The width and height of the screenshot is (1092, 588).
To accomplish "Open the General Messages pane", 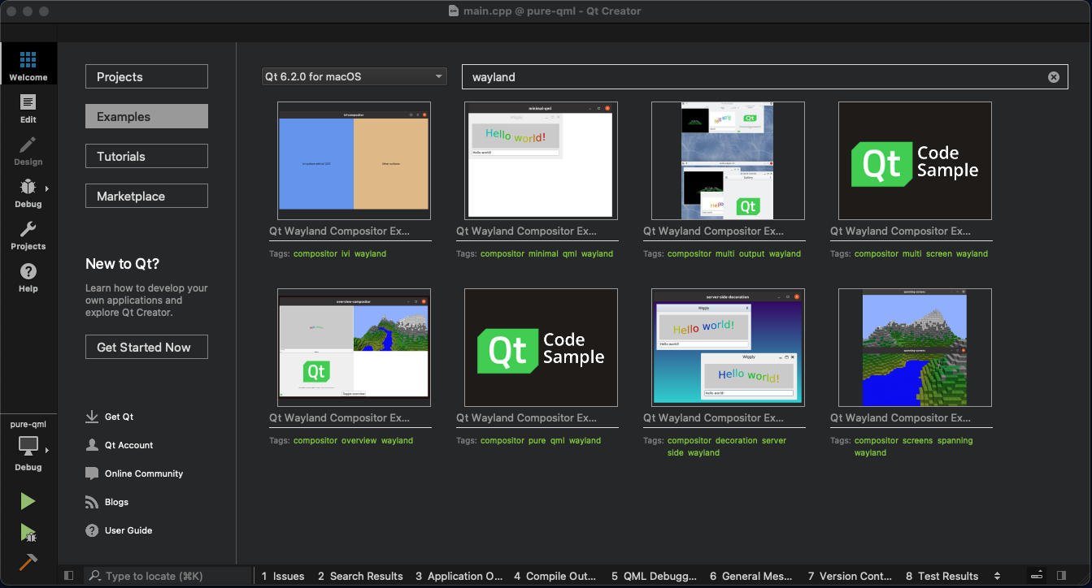I will click(751, 576).
